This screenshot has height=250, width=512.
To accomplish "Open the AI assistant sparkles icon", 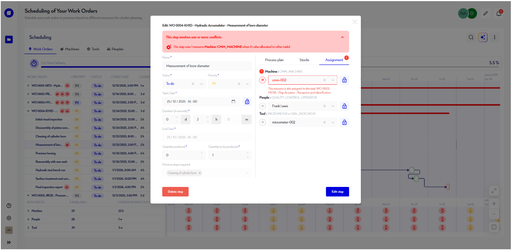I will point(483,37).
